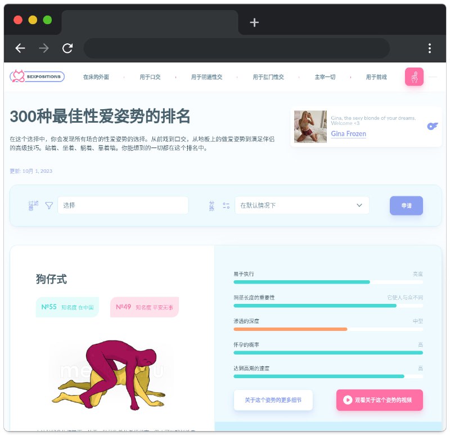Click the 达到高潮的速度 progress bar
The width and height of the screenshot is (450, 435).
point(328,376)
